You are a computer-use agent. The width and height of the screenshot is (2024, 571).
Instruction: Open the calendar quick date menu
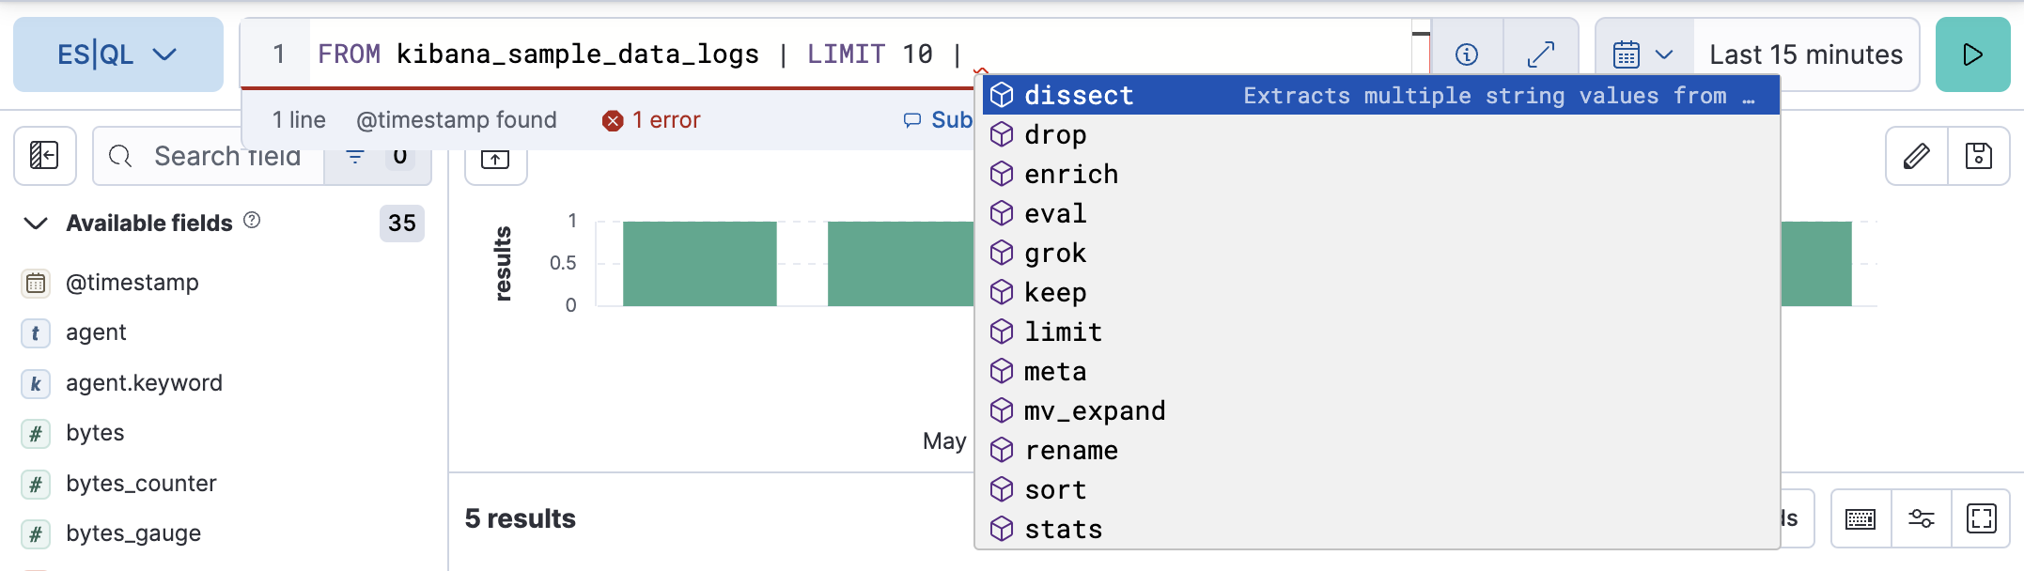pyautogui.click(x=1642, y=54)
